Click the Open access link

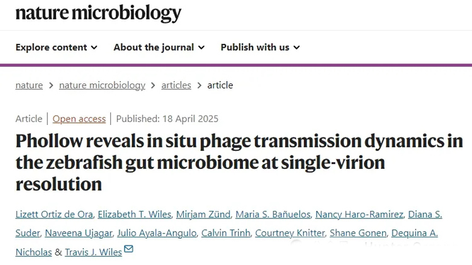click(x=79, y=118)
